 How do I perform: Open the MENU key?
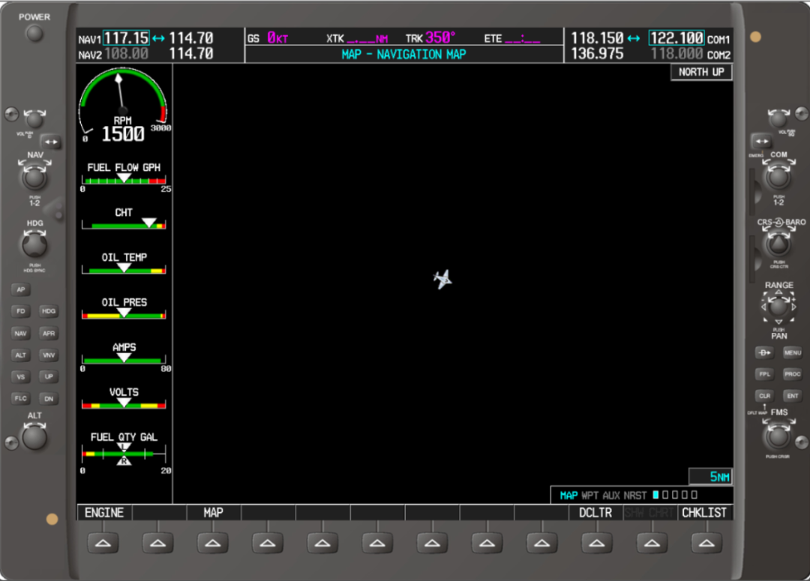point(792,352)
